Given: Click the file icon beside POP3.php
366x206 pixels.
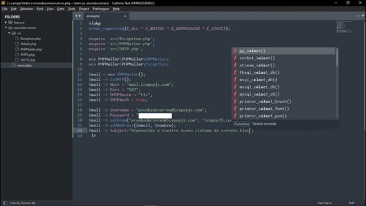Looking at the screenshot, I should [x=17, y=54].
